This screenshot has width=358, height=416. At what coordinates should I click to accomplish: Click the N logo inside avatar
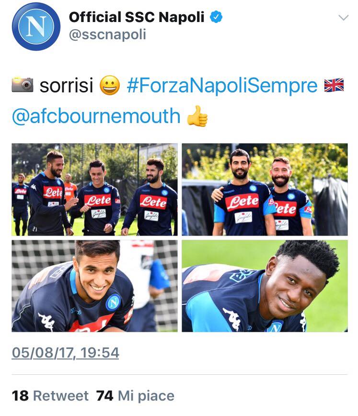[x=36, y=26]
